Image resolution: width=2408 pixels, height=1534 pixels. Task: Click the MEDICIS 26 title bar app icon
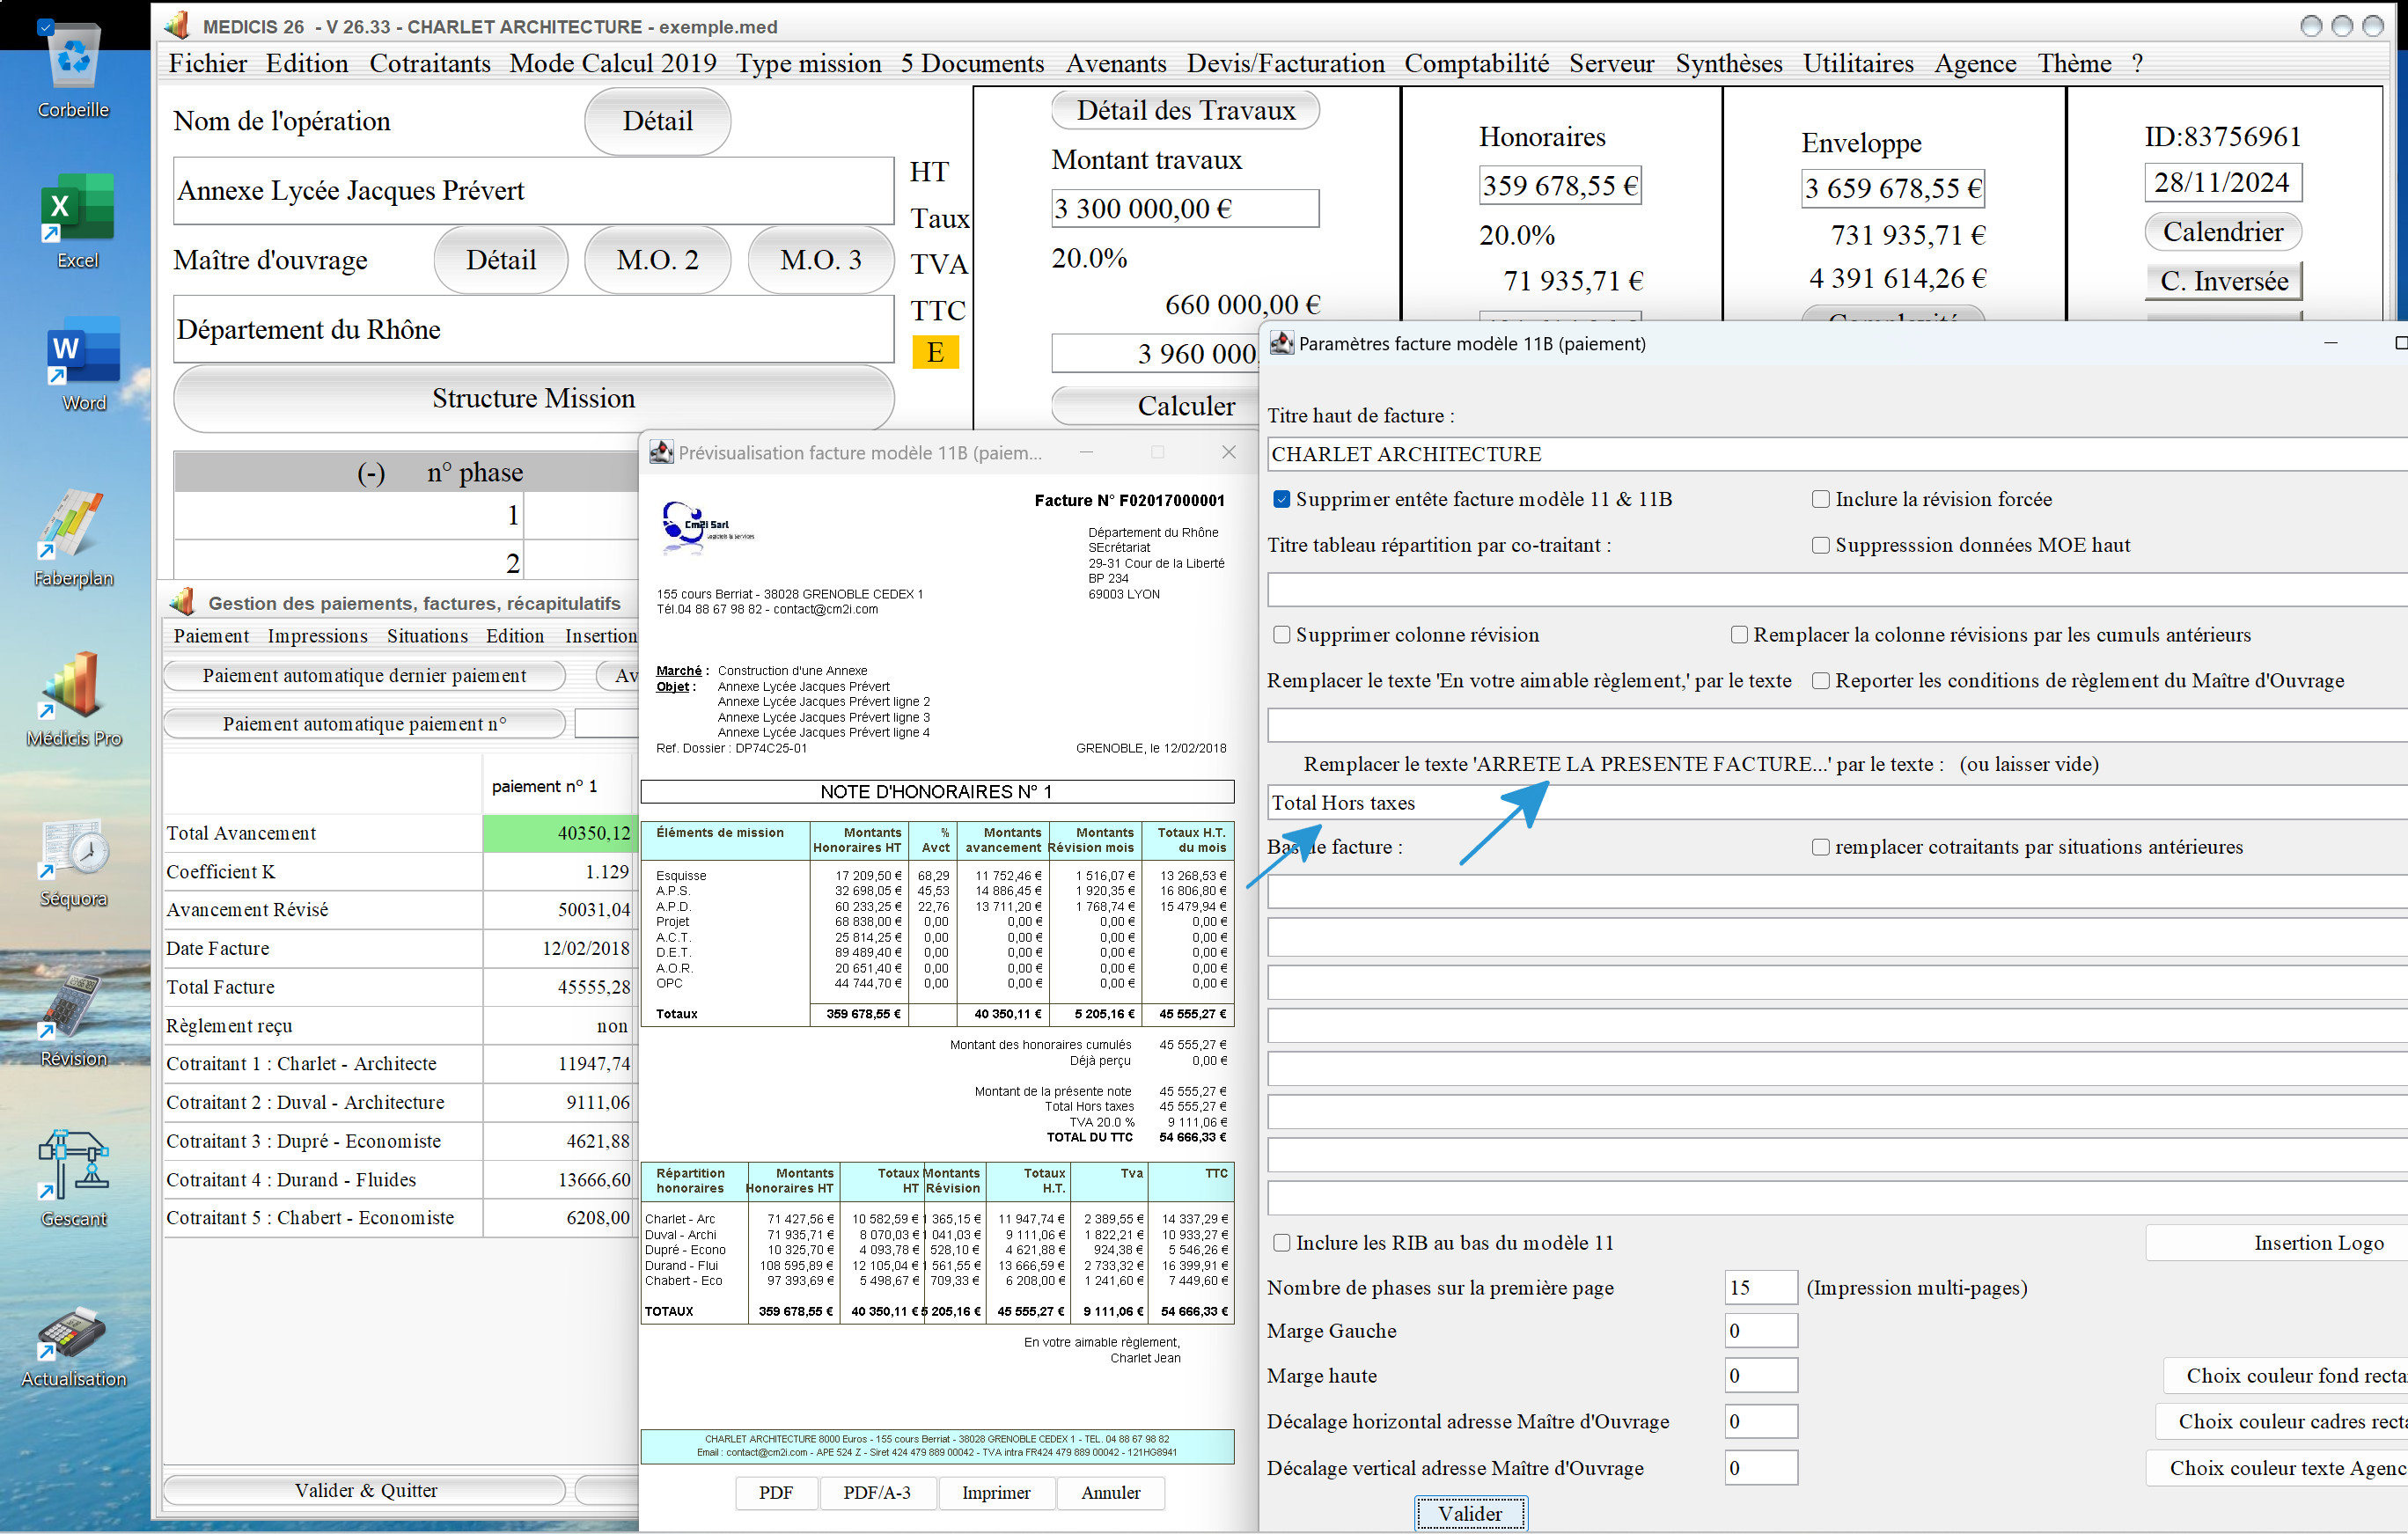(x=177, y=26)
